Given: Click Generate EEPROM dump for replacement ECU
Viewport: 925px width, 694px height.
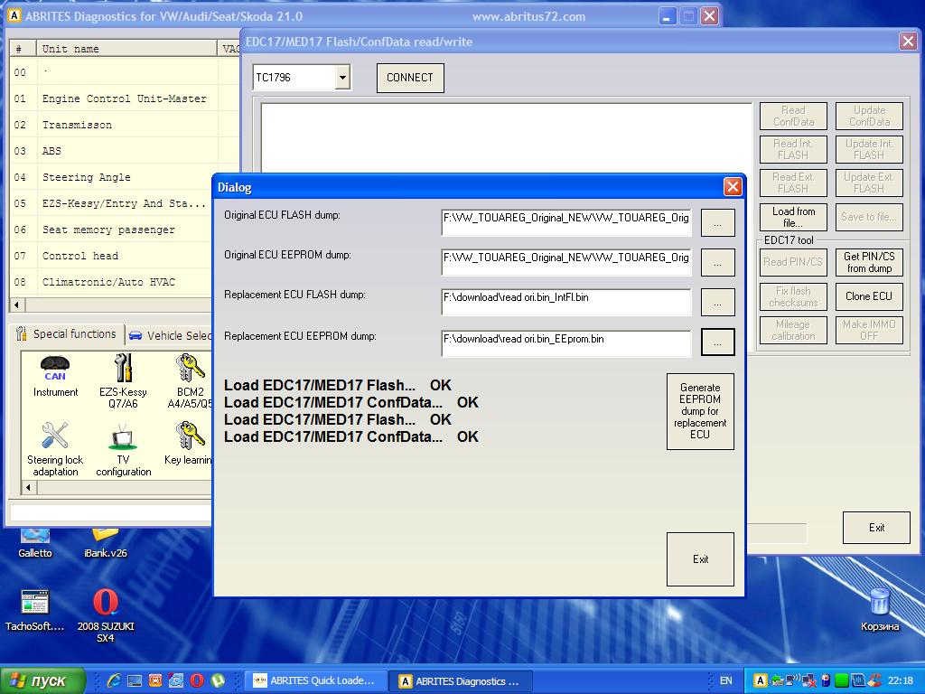Looking at the screenshot, I should point(700,411).
